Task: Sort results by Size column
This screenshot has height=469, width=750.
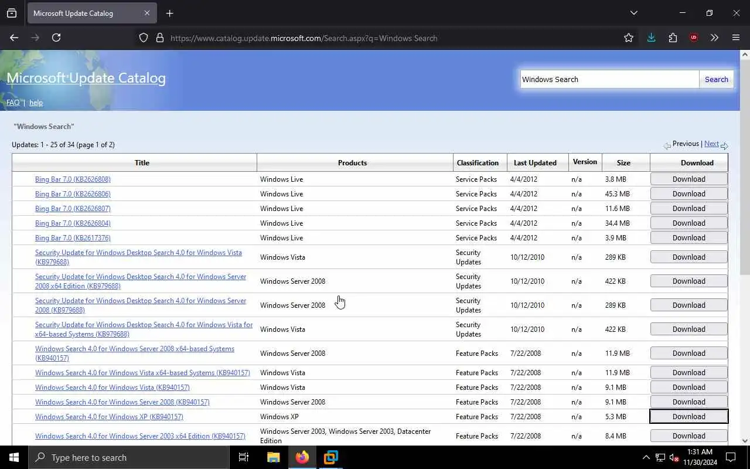Action: coord(623,163)
